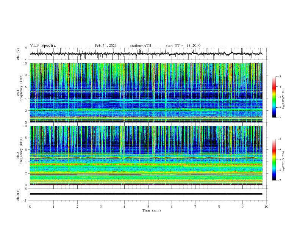Click the 5-minute tick label on time axis
300x232 pixels.
(148, 207)
